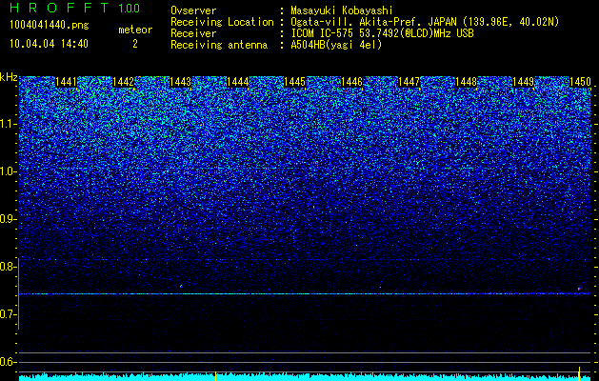Click the 1445 time marker
Image resolution: width=599 pixels, height=381 pixels.
[x=295, y=82]
